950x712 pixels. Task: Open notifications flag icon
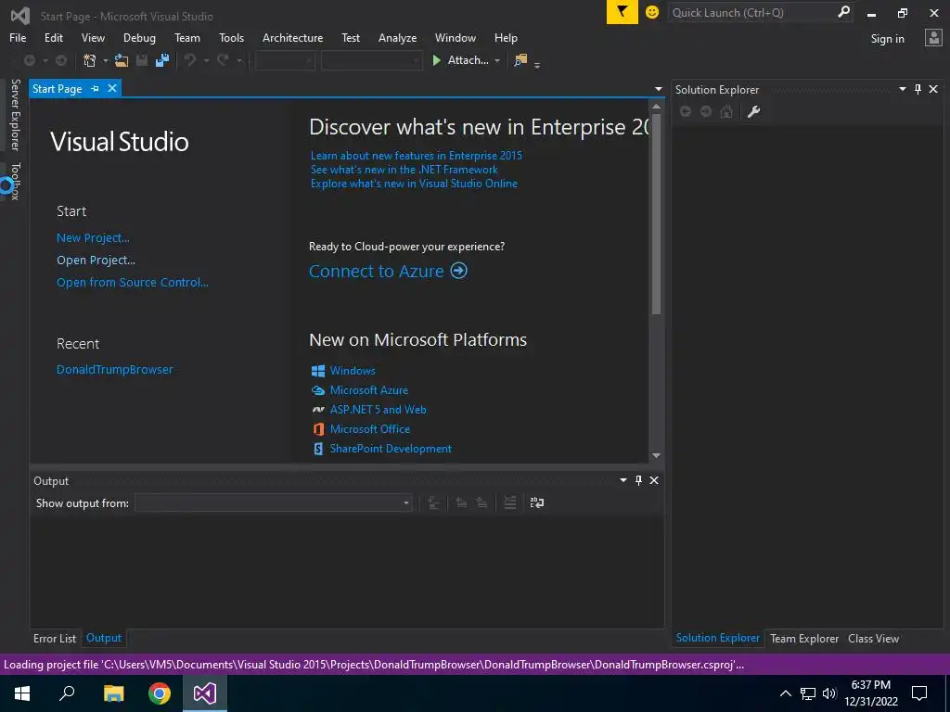[623, 12]
